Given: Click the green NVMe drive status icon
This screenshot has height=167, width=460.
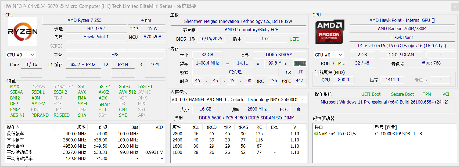Looking at the screenshot, I should pyautogui.click(x=316, y=134).
